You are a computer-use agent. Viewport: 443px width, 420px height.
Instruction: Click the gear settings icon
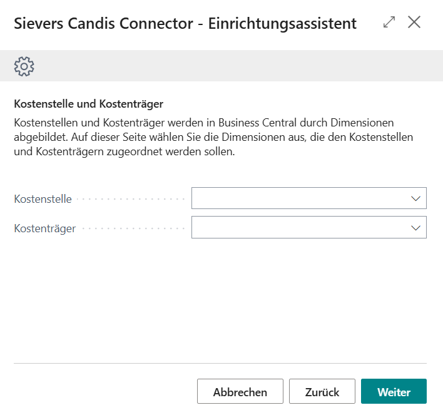pos(24,66)
